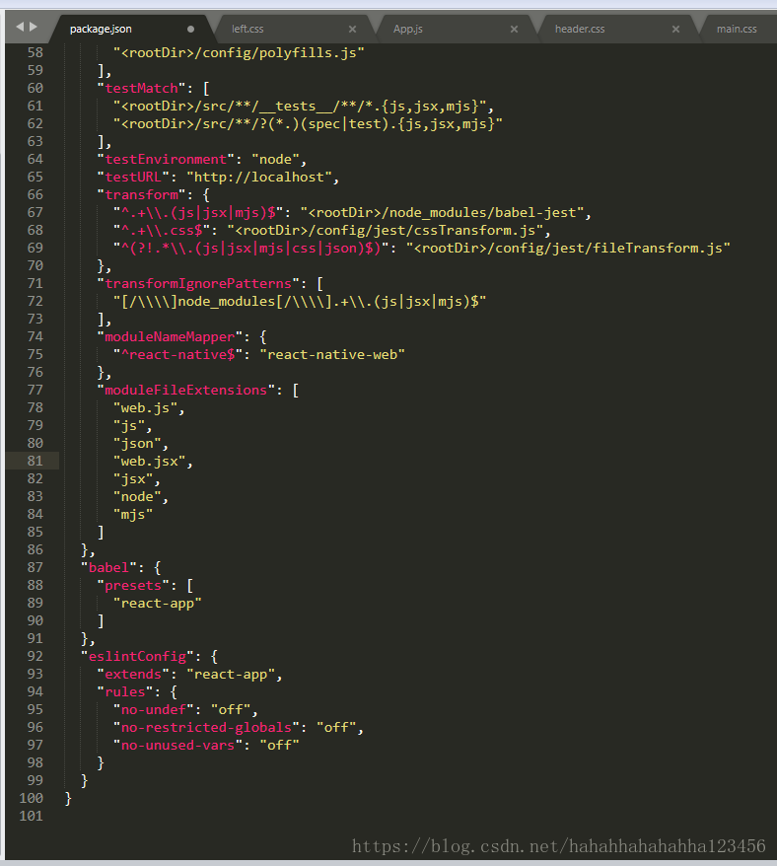Click the "react-app" preset on line 89
The width and height of the screenshot is (777, 866).
pyautogui.click(x=158, y=603)
